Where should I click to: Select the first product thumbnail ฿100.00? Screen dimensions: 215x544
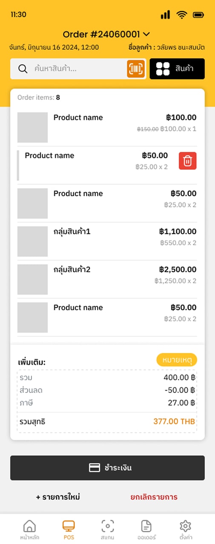pyautogui.click(x=32, y=127)
